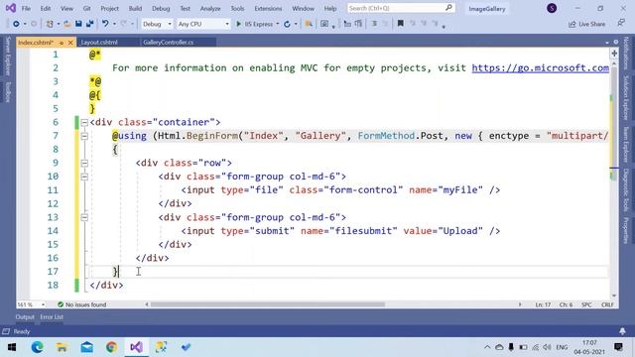Viewport: 635px width, 357px height.
Task: Click the decrease indent toolbar icon
Action: (x=347, y=24)
